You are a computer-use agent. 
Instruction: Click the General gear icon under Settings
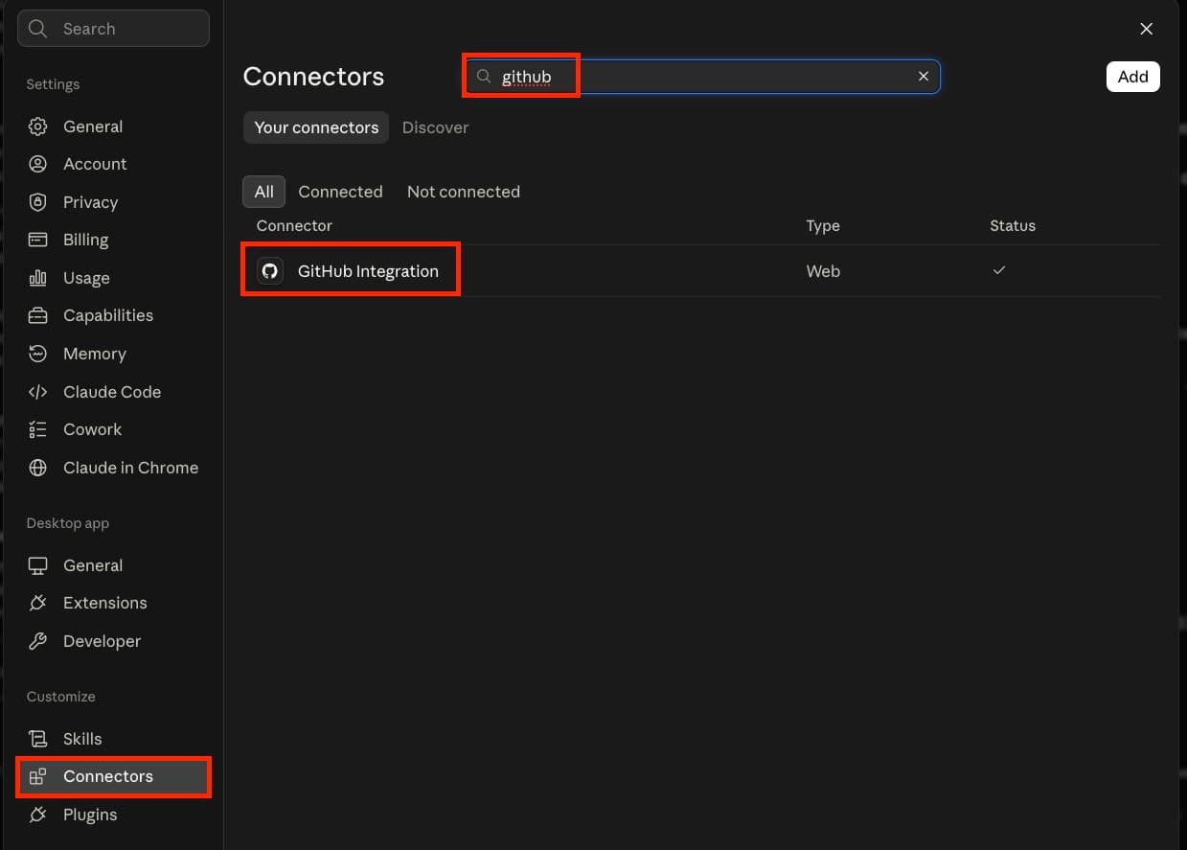37,126
